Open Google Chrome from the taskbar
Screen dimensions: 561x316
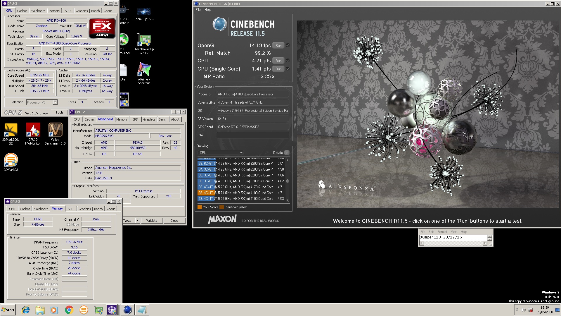click(69, 310)
